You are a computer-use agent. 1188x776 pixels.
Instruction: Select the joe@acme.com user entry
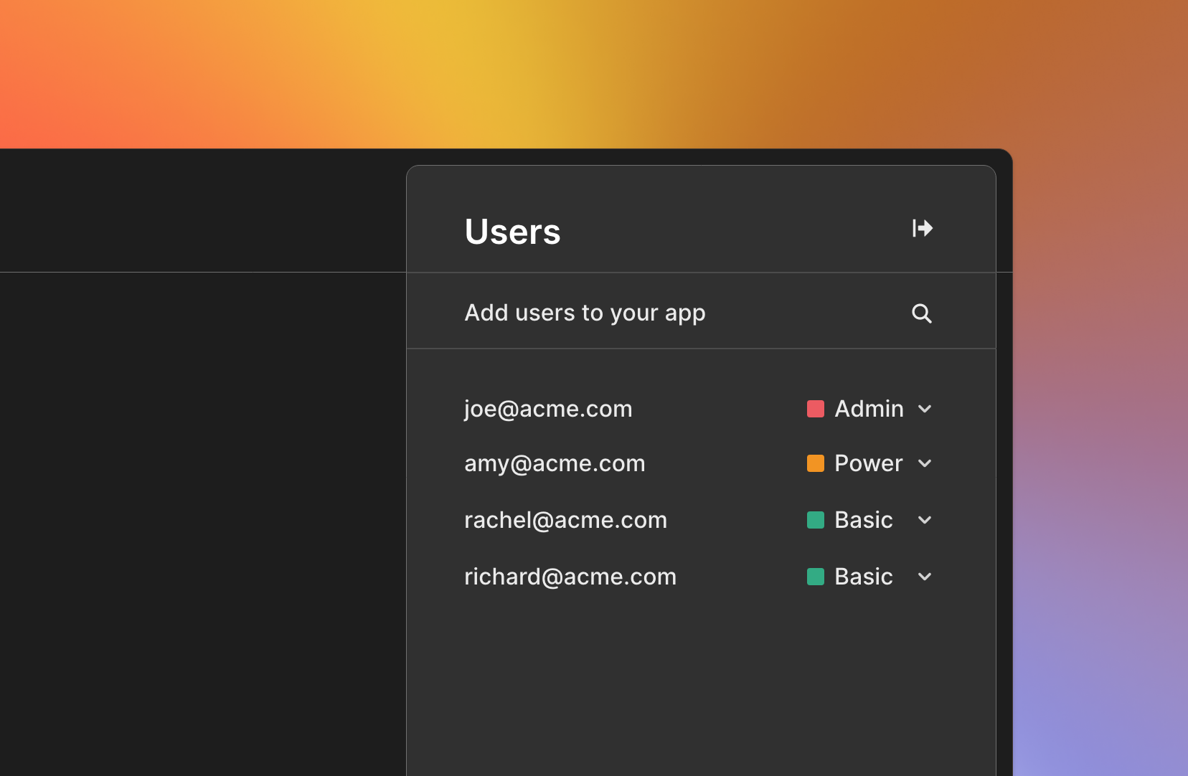point(548,409)
